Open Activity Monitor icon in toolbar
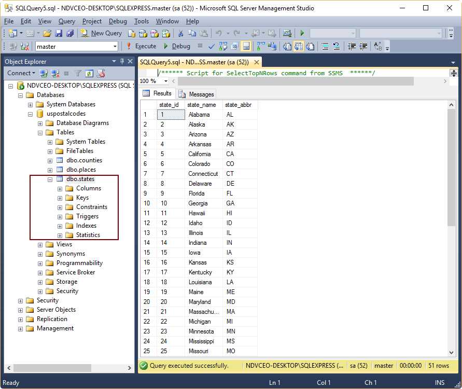 point(287,33)
